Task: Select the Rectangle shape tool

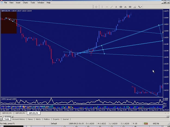Action: (130, 7)
